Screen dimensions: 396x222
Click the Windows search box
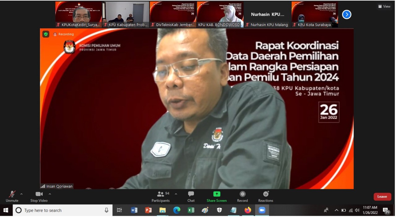point(62,210)
